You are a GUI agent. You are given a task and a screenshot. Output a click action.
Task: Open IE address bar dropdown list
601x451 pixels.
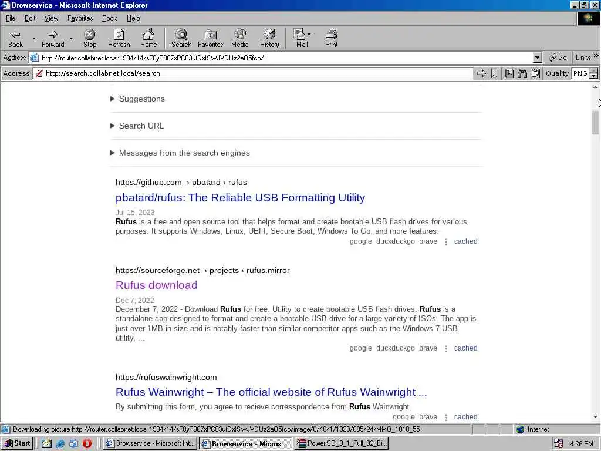[538, 58]
